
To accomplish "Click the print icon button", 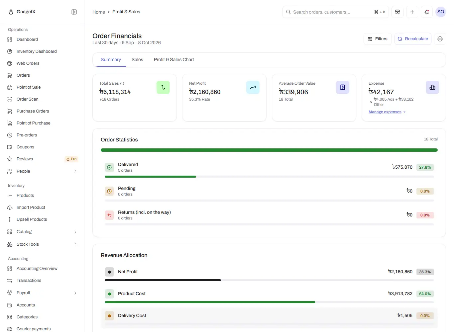I will [440, 39].
